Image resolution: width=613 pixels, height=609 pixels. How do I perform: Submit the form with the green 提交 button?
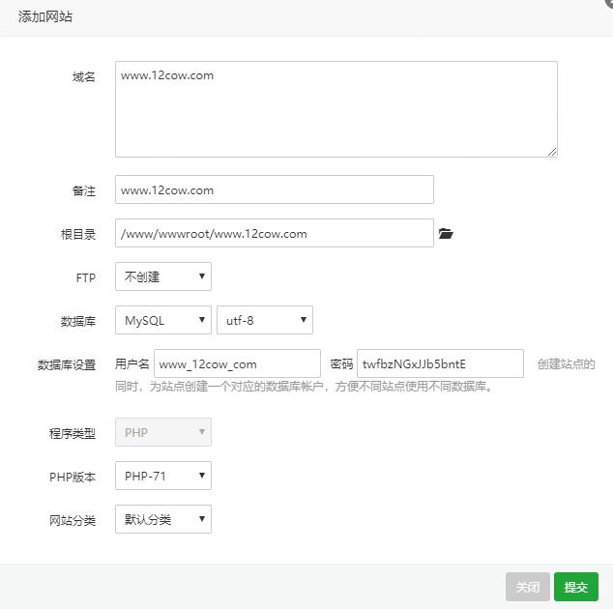tap(576, 587)
